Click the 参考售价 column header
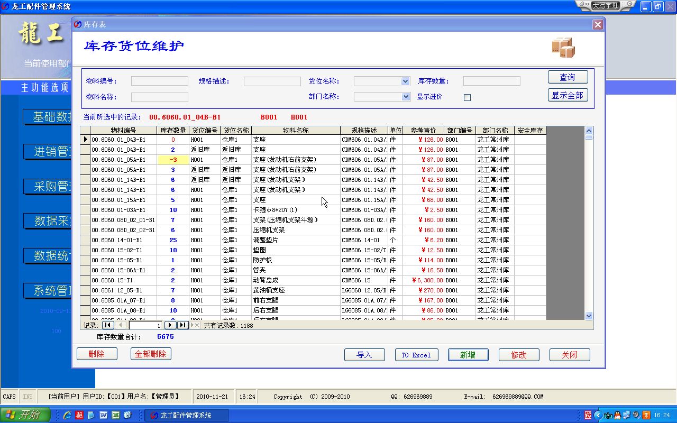Viewport: 677px width, 423px height. pos(423,130)
